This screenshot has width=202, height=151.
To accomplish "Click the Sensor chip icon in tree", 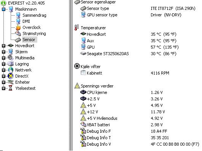I will (18, 40).
